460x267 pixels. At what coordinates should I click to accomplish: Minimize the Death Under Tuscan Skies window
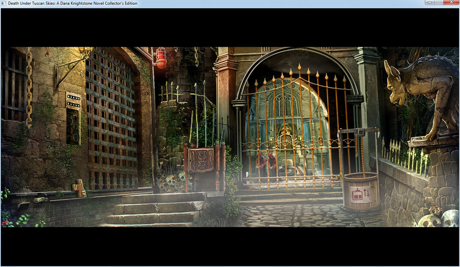429,2
